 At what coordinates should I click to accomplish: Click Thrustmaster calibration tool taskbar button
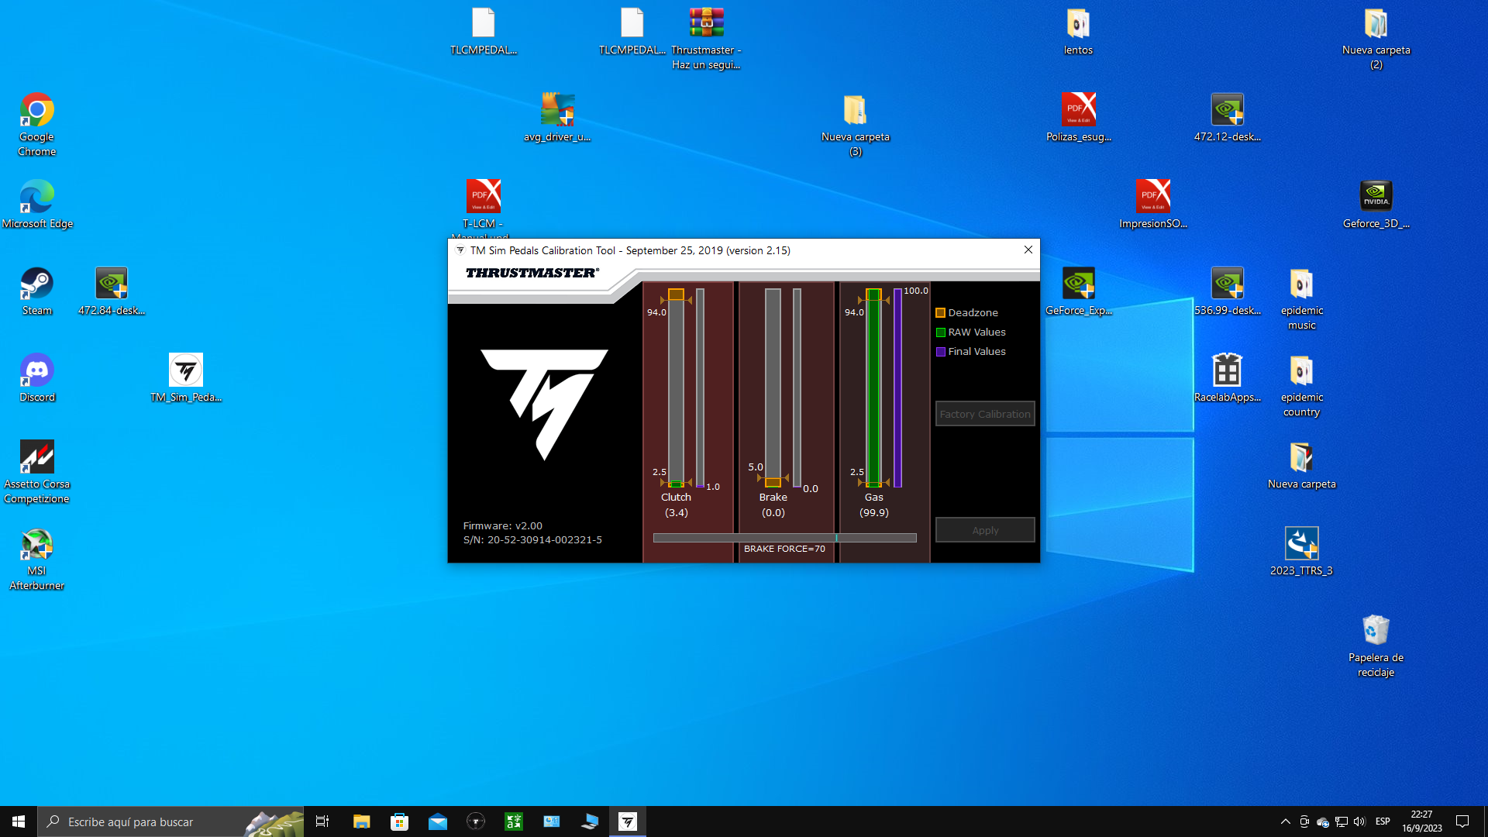(628, 821)
